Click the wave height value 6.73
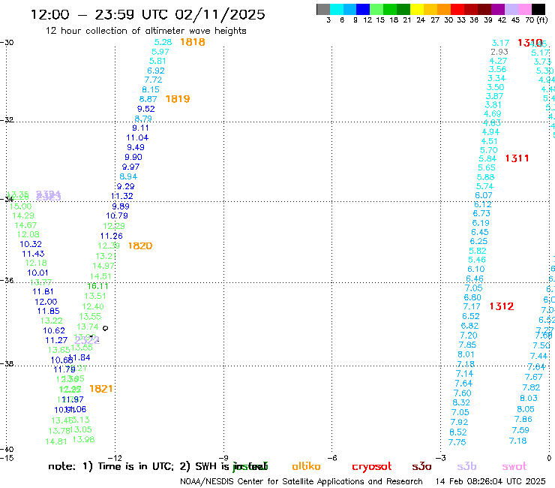This screenshot has width=555, height=488. coord(481,213)
